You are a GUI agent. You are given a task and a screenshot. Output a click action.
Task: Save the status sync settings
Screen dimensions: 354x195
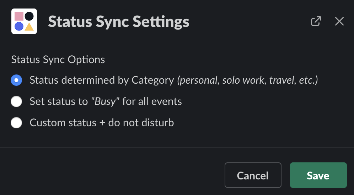pos(318,175)
